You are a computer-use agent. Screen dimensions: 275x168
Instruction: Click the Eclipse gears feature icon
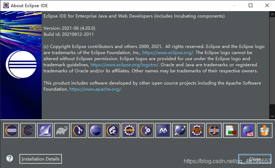point(146,130)
